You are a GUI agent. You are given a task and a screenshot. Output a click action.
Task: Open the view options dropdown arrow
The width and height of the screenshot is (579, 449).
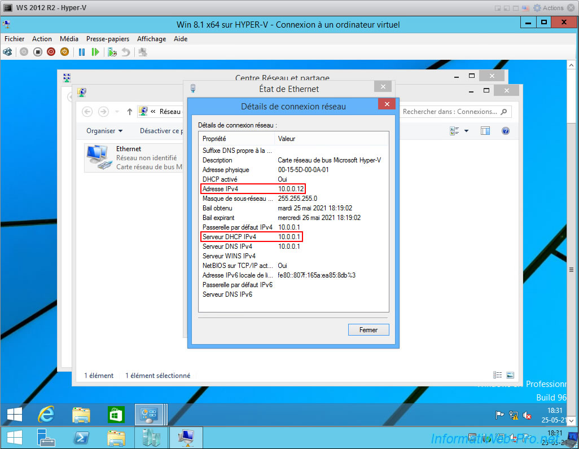coord(466,131)
